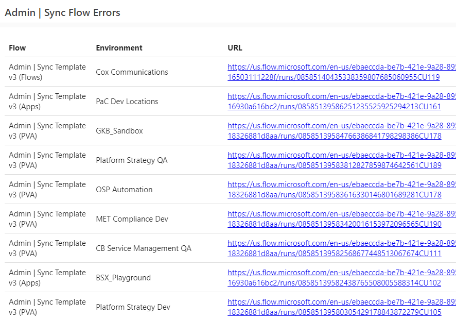
Task: Click the URL column header
Action: [235, 47]
